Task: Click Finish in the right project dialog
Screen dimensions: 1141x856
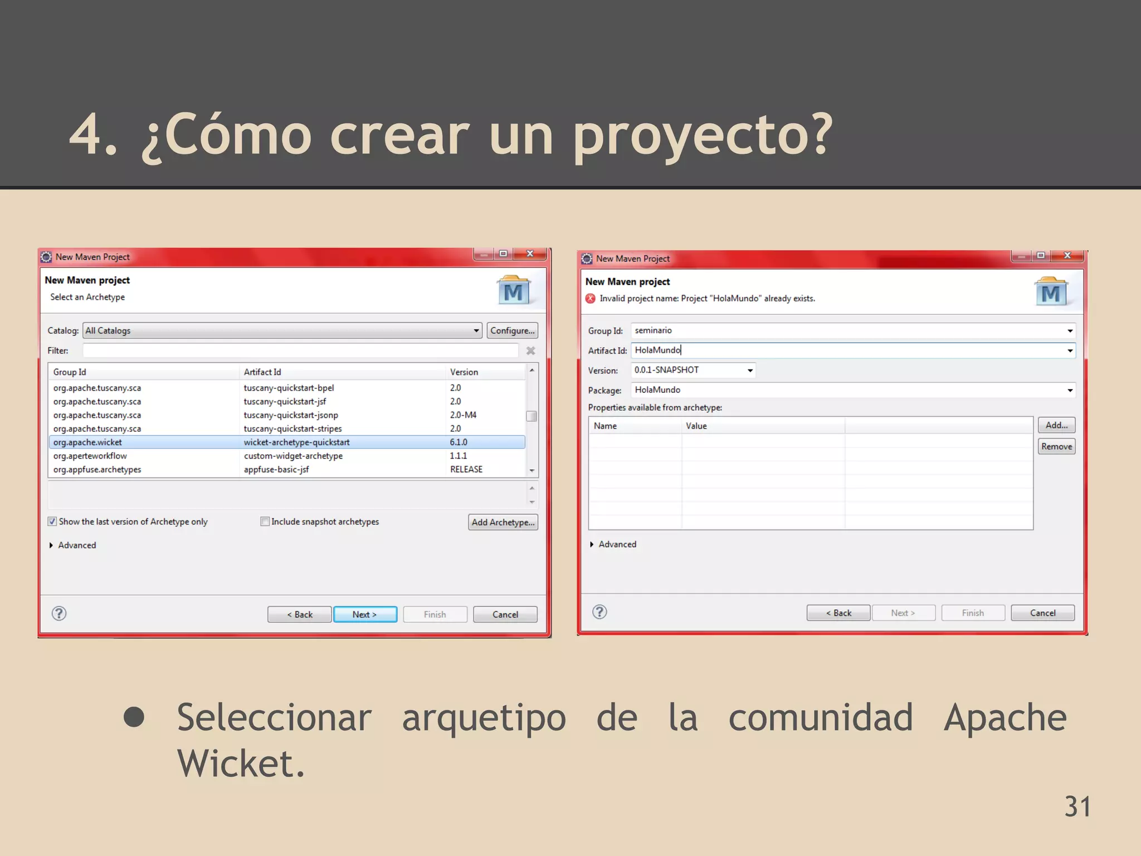Action: pyautogui.click(x=973, y=613)
